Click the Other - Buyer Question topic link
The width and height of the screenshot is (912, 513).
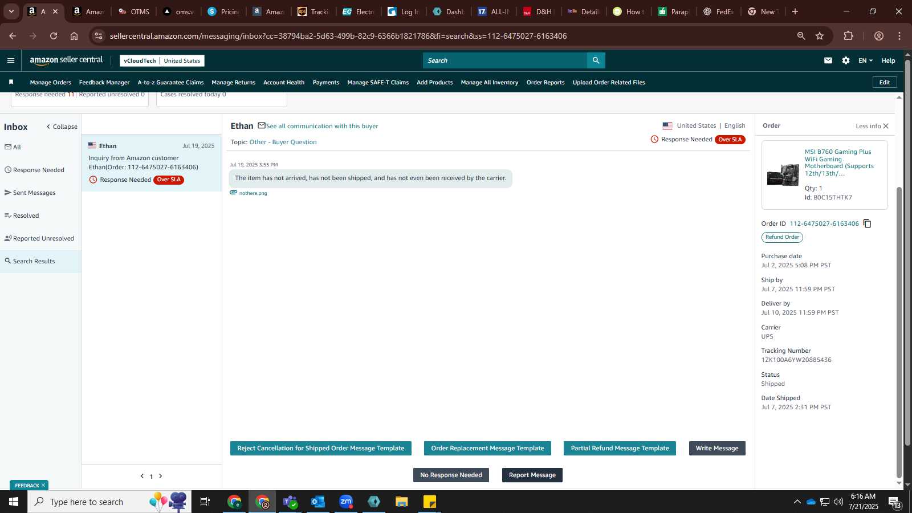tap(283, 142)
